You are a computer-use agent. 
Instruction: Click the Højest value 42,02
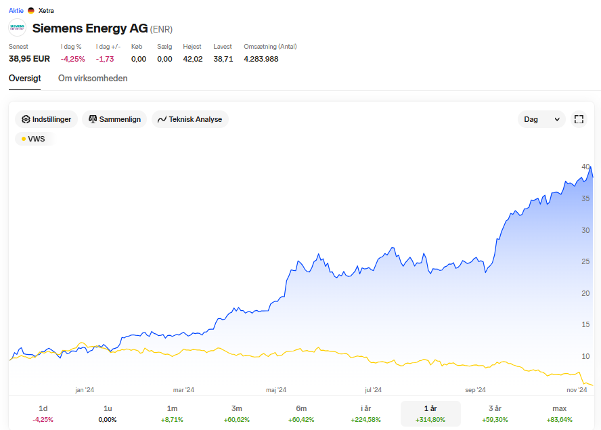pos(193,59)
